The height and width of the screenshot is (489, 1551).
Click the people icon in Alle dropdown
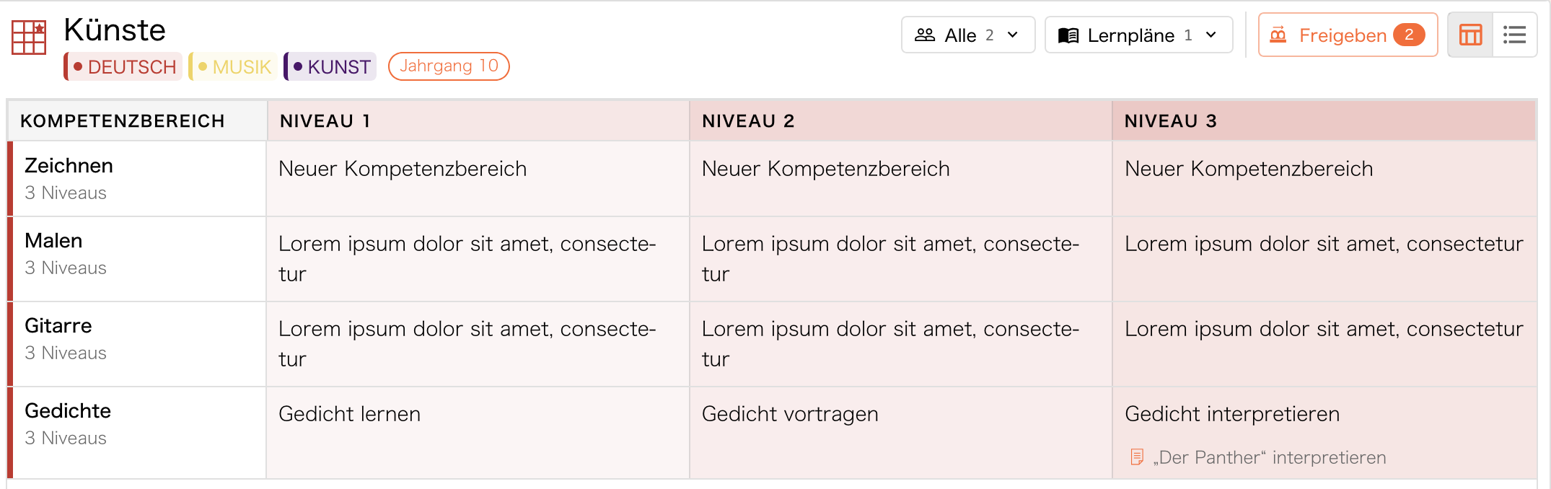(925, 35)
